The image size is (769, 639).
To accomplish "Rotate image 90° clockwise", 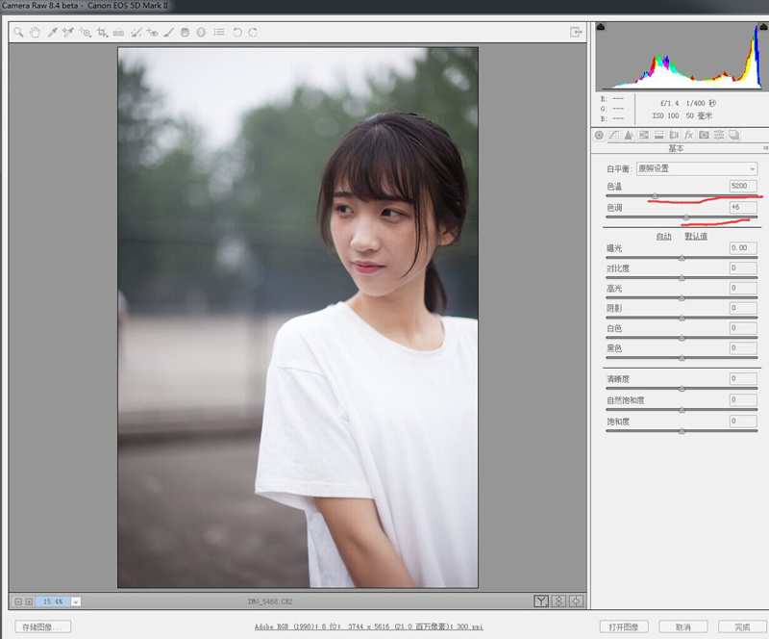I will 253,33.
